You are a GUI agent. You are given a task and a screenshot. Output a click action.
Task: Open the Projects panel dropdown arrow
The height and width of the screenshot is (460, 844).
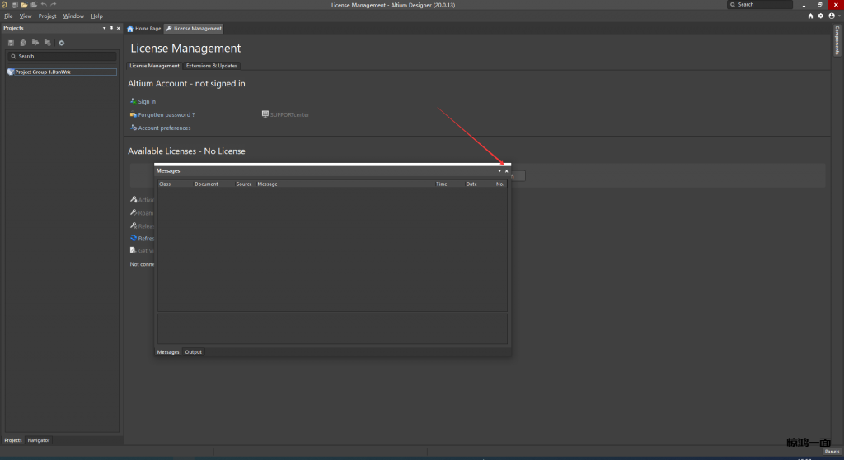coord(104,28)
